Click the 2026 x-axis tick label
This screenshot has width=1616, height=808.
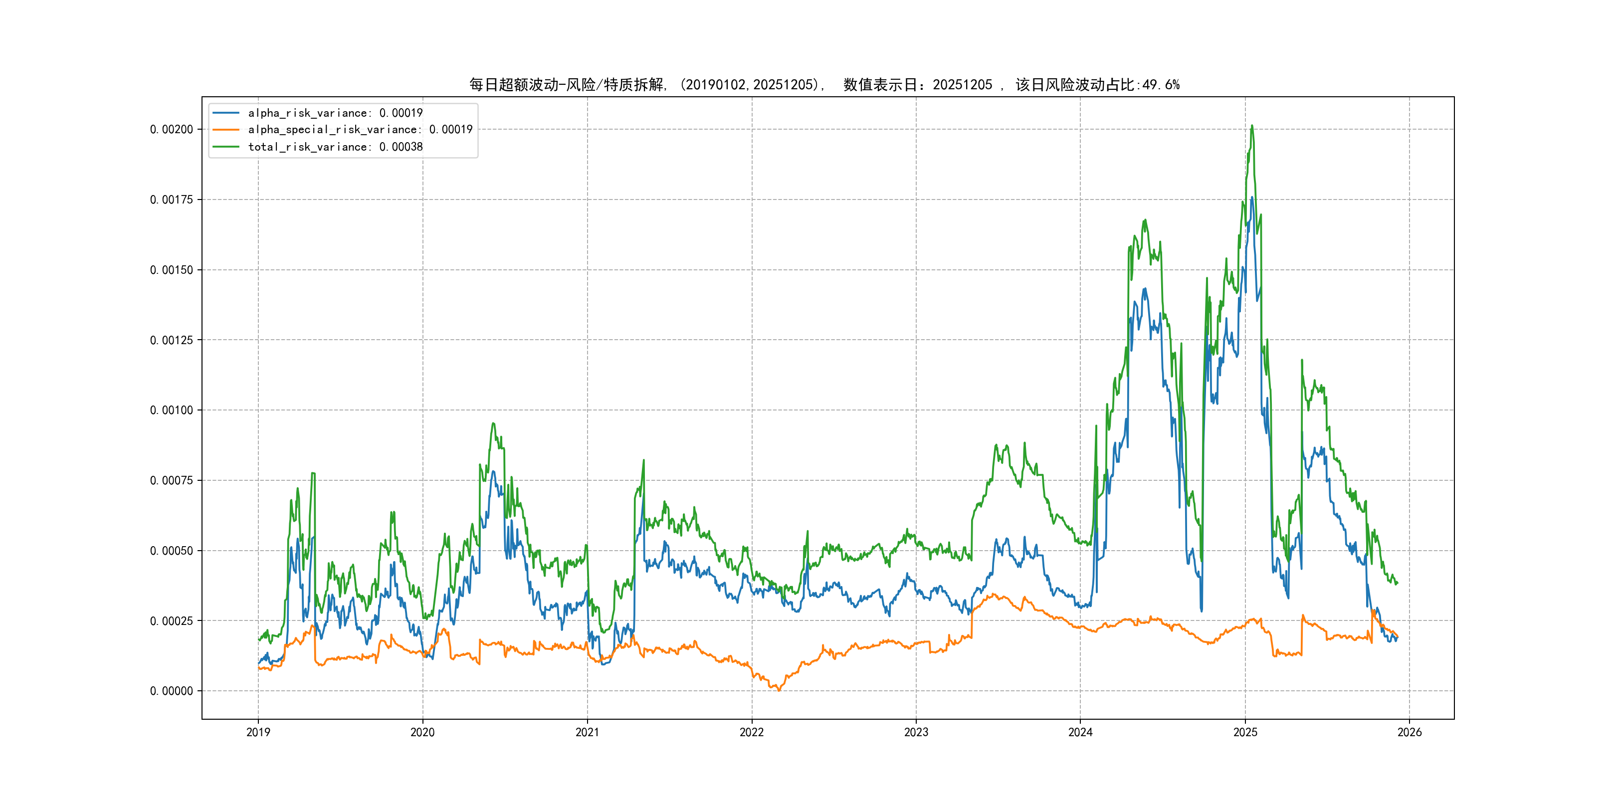coord(1410,732)
